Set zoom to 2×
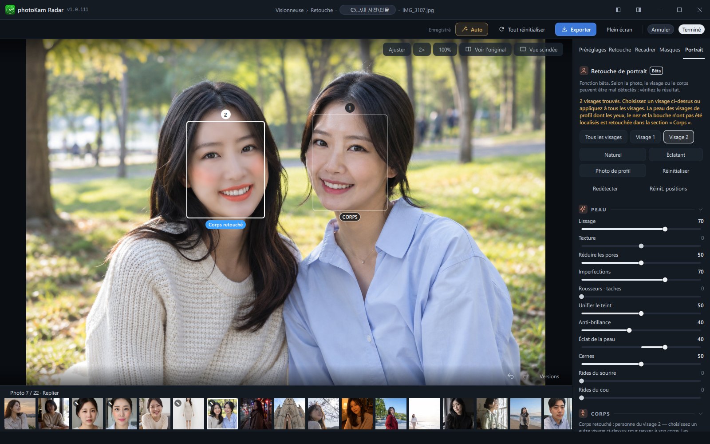This screenshot has width=710, height=444. pyautogui.click(x=422, y=49)
